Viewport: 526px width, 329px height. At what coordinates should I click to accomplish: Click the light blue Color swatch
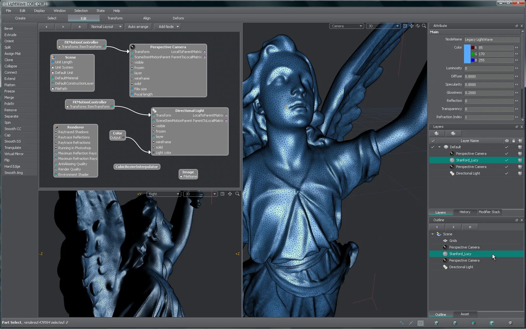(467, 54)
